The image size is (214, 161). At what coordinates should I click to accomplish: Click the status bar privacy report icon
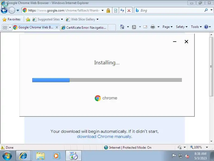pos(179,147)
